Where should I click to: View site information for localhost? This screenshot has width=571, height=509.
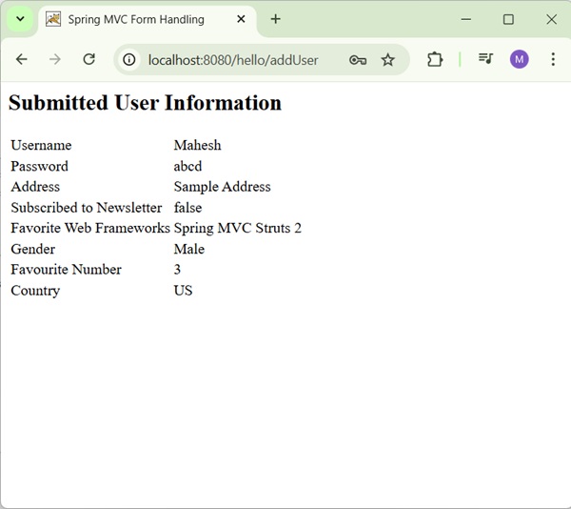130,60
